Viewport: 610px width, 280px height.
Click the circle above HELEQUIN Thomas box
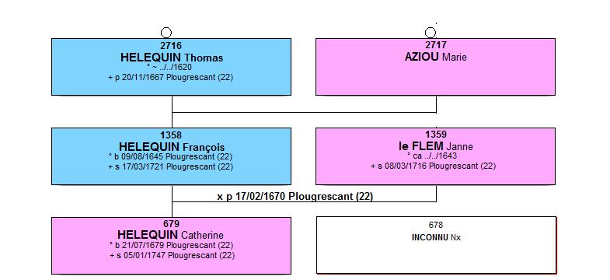click(166, 33)
